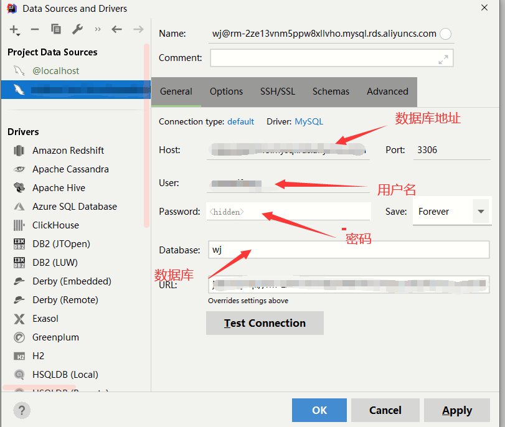
Task: Open driver settings wrench icon
Action: click(77, 29)
